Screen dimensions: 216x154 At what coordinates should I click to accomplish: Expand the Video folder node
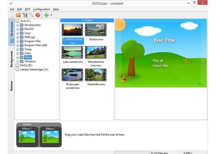(x=18, y=57)
